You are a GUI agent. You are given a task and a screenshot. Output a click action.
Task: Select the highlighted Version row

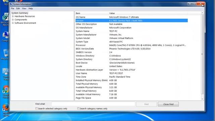[131, 21]
